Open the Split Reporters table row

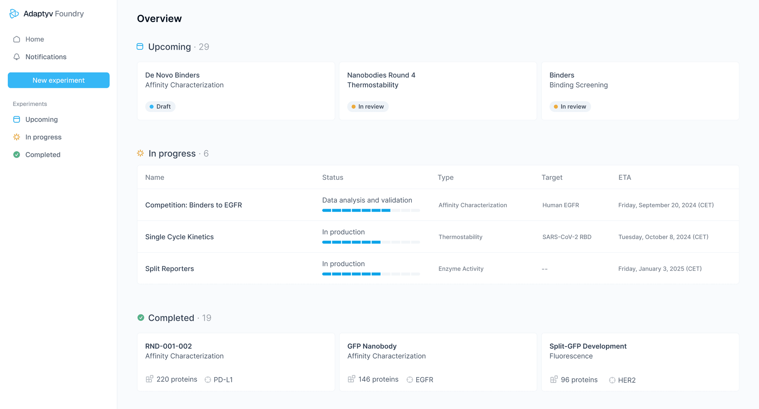(x=169, y=268)
